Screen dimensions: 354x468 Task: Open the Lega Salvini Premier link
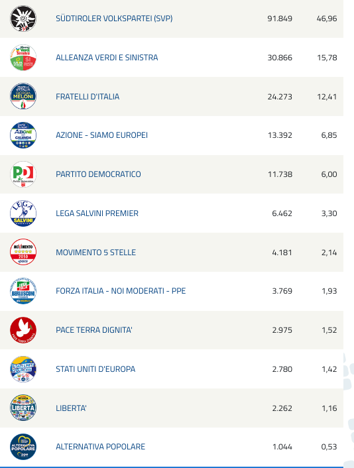pos(97,213)
